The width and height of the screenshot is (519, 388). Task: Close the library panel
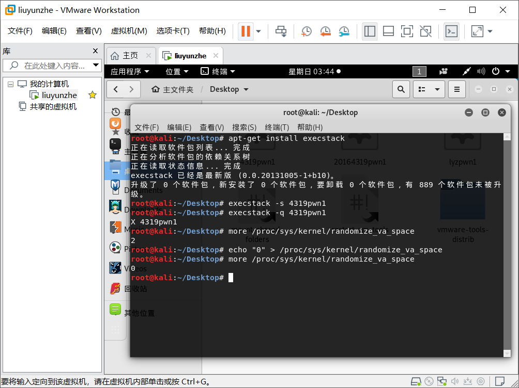95,51
